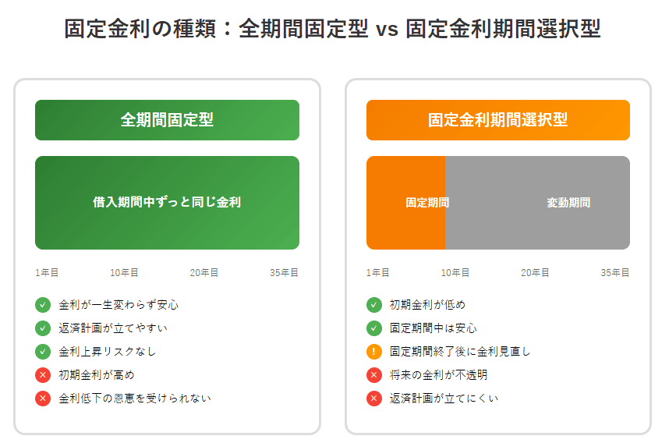Click the gray 変動期間 segment
The image size is (669, 443).
(537, 203)
